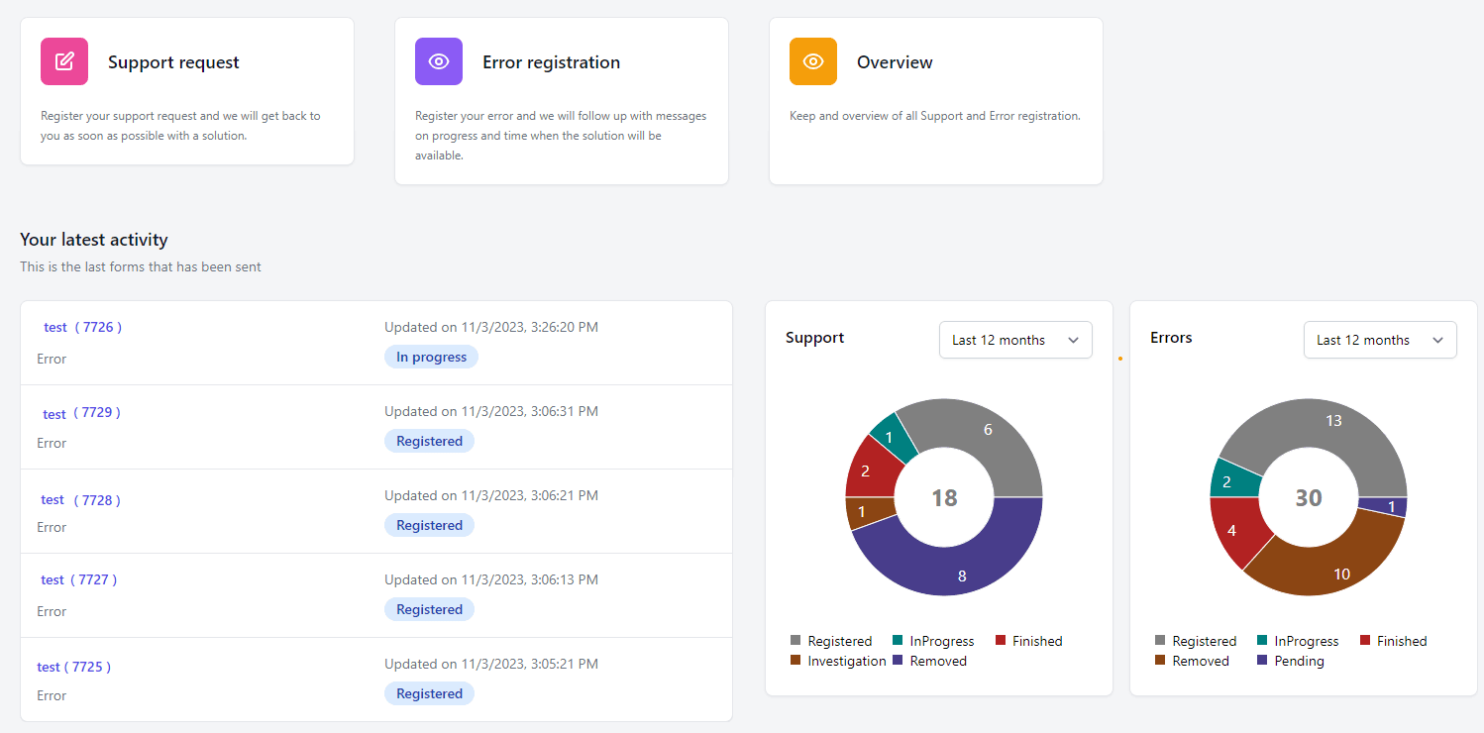Screen dimensions: 1484x733
Task: Open ticket test (7726)
Action: click(82, 327)
